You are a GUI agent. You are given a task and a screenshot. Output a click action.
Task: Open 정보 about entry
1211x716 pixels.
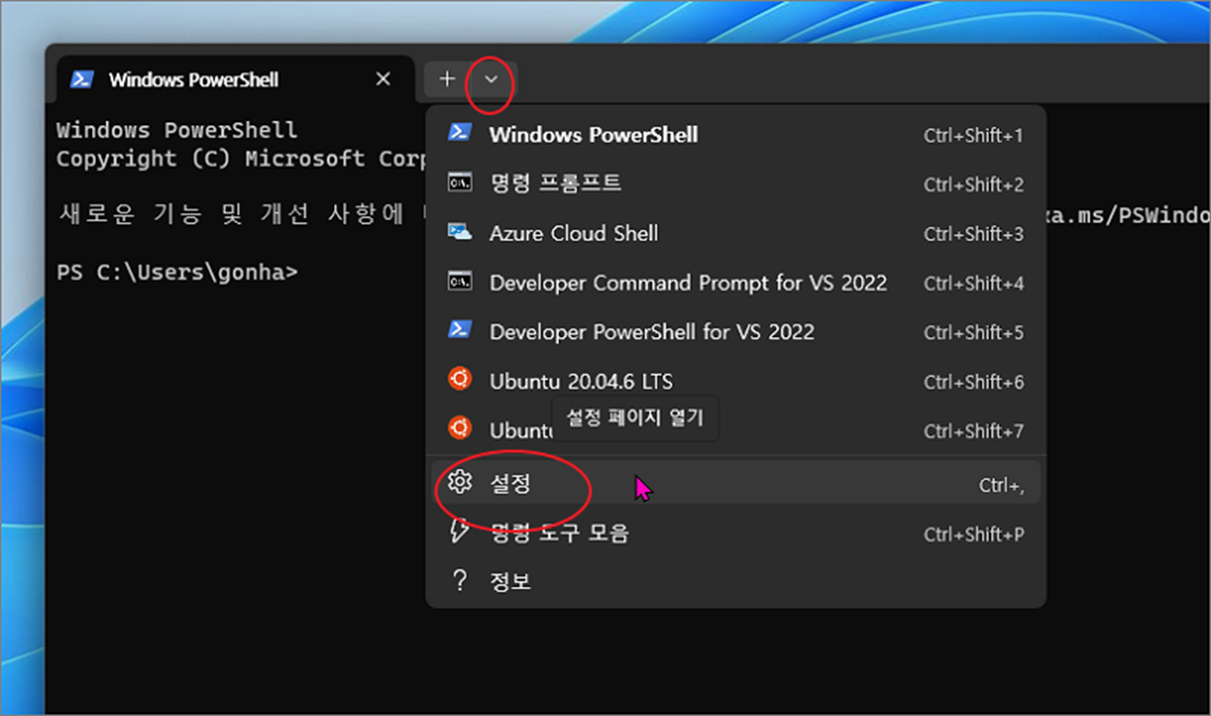click(736, 581)
